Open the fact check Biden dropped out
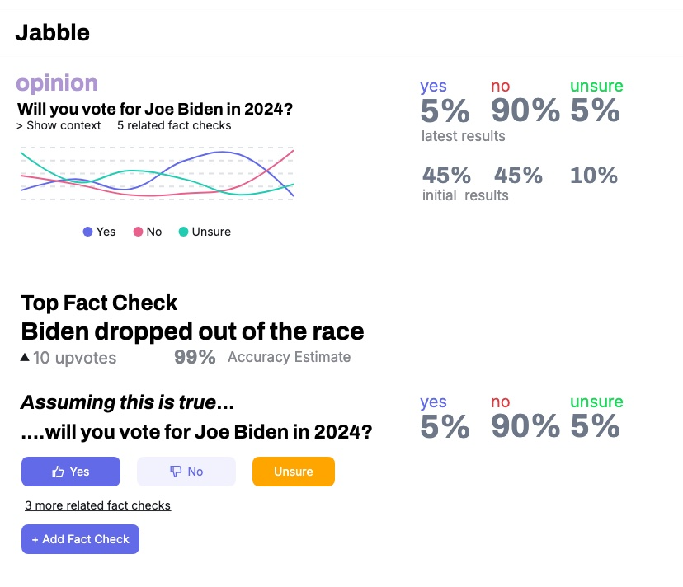This screenshot has height=587, width=683. [192, 331]
